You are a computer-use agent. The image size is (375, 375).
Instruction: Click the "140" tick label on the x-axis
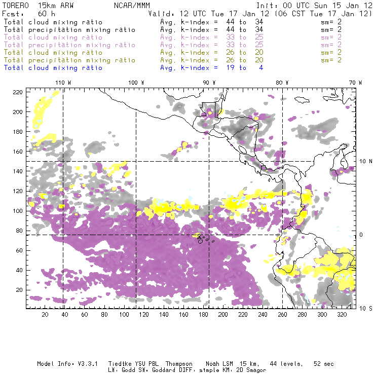click(x=164, y=315)
